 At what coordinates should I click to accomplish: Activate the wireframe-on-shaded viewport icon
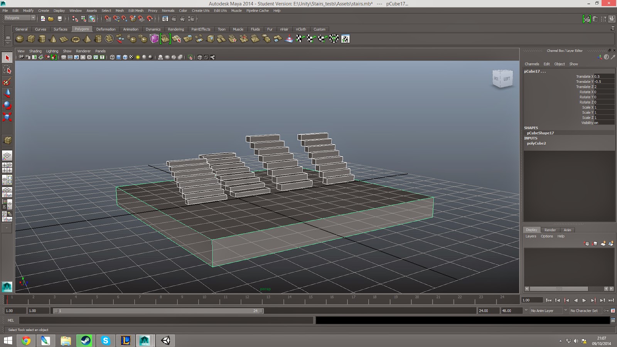pos(125,57)
